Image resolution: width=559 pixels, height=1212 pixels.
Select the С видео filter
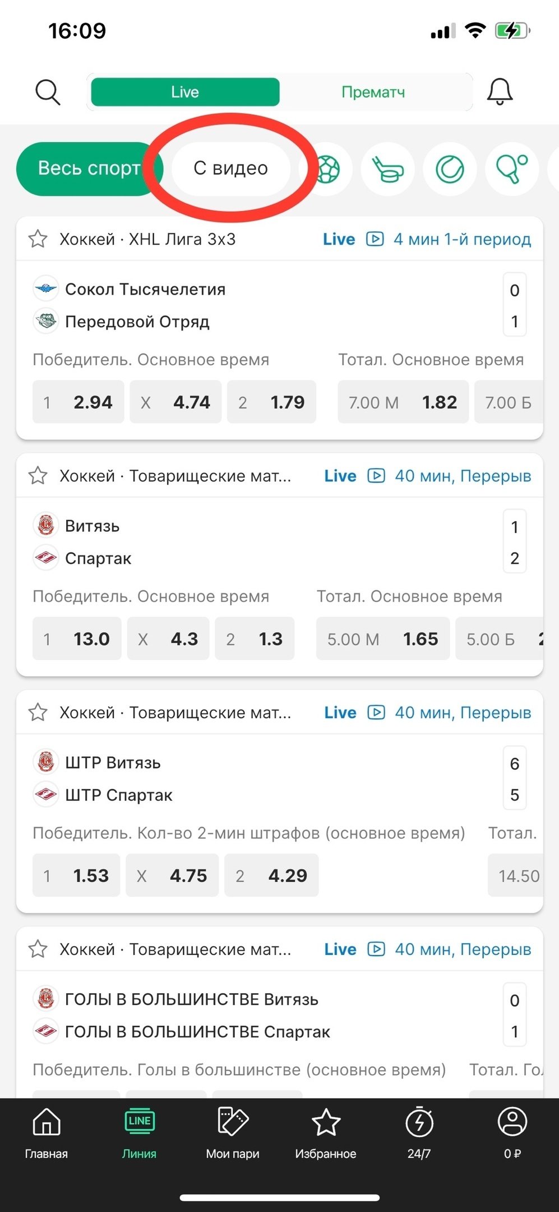(x=231, y=168)
